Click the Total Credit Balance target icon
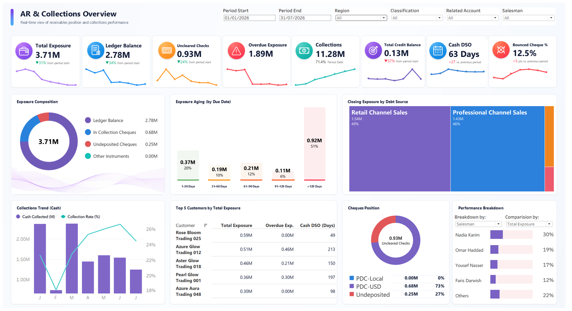Image resolution: width=572 pixels, height=311 pixels. click(x=373, y=50)
